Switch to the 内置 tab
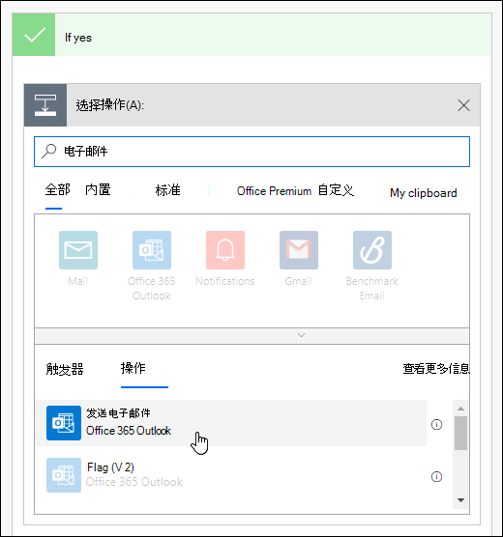 98,189
